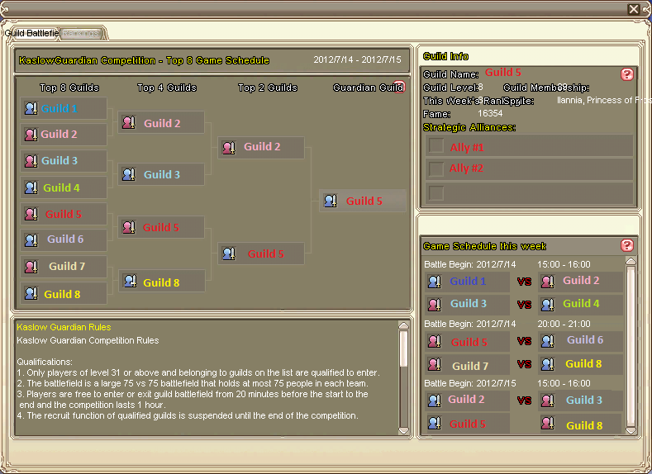Toggle the empty third alliance checkbox

tap(435, 192)
